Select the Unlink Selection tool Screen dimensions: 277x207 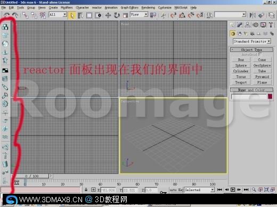tap(34, 15)
